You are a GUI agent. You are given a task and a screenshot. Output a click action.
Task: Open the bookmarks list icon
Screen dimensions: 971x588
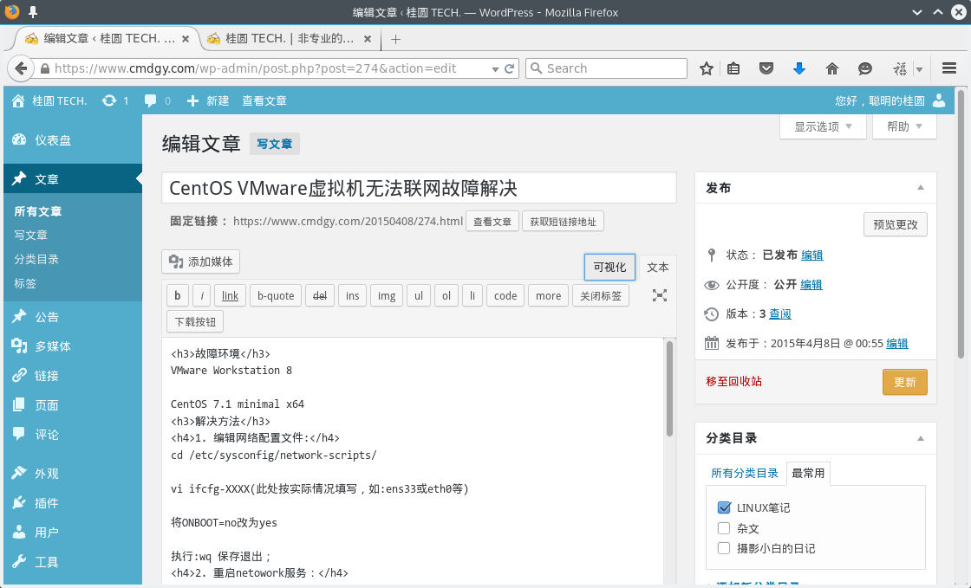733,68
